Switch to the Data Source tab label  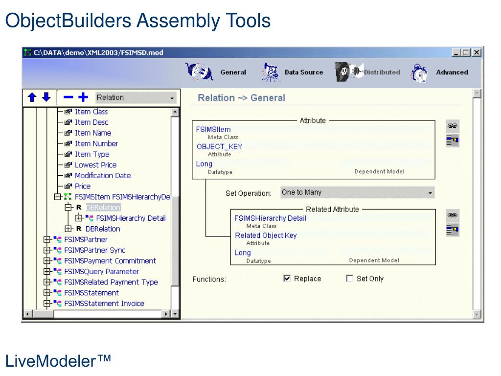[x=304, y=72]
